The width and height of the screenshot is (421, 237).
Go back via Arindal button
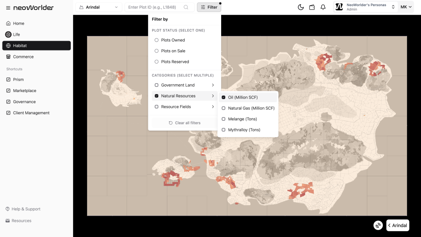(x=398, y=225)
